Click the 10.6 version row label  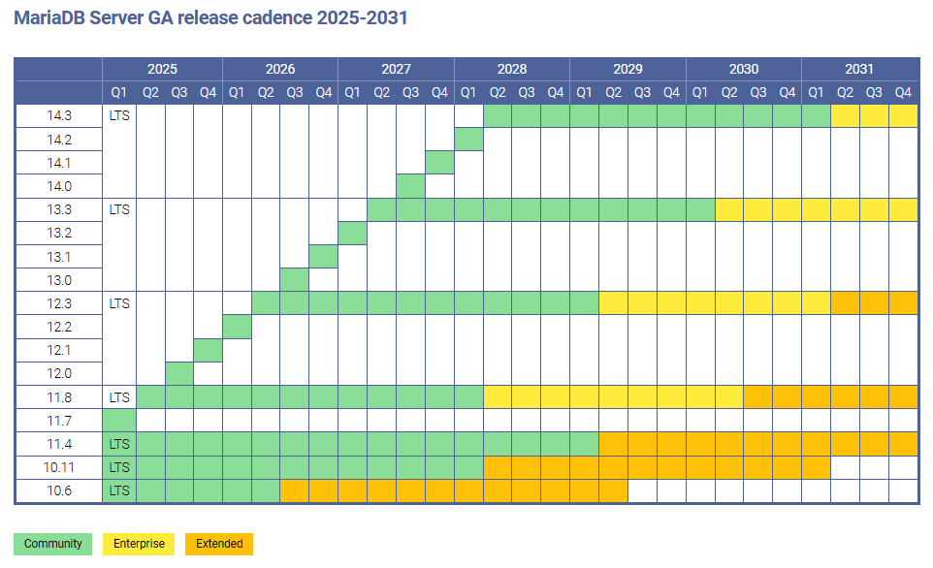(x=59, y=490)
